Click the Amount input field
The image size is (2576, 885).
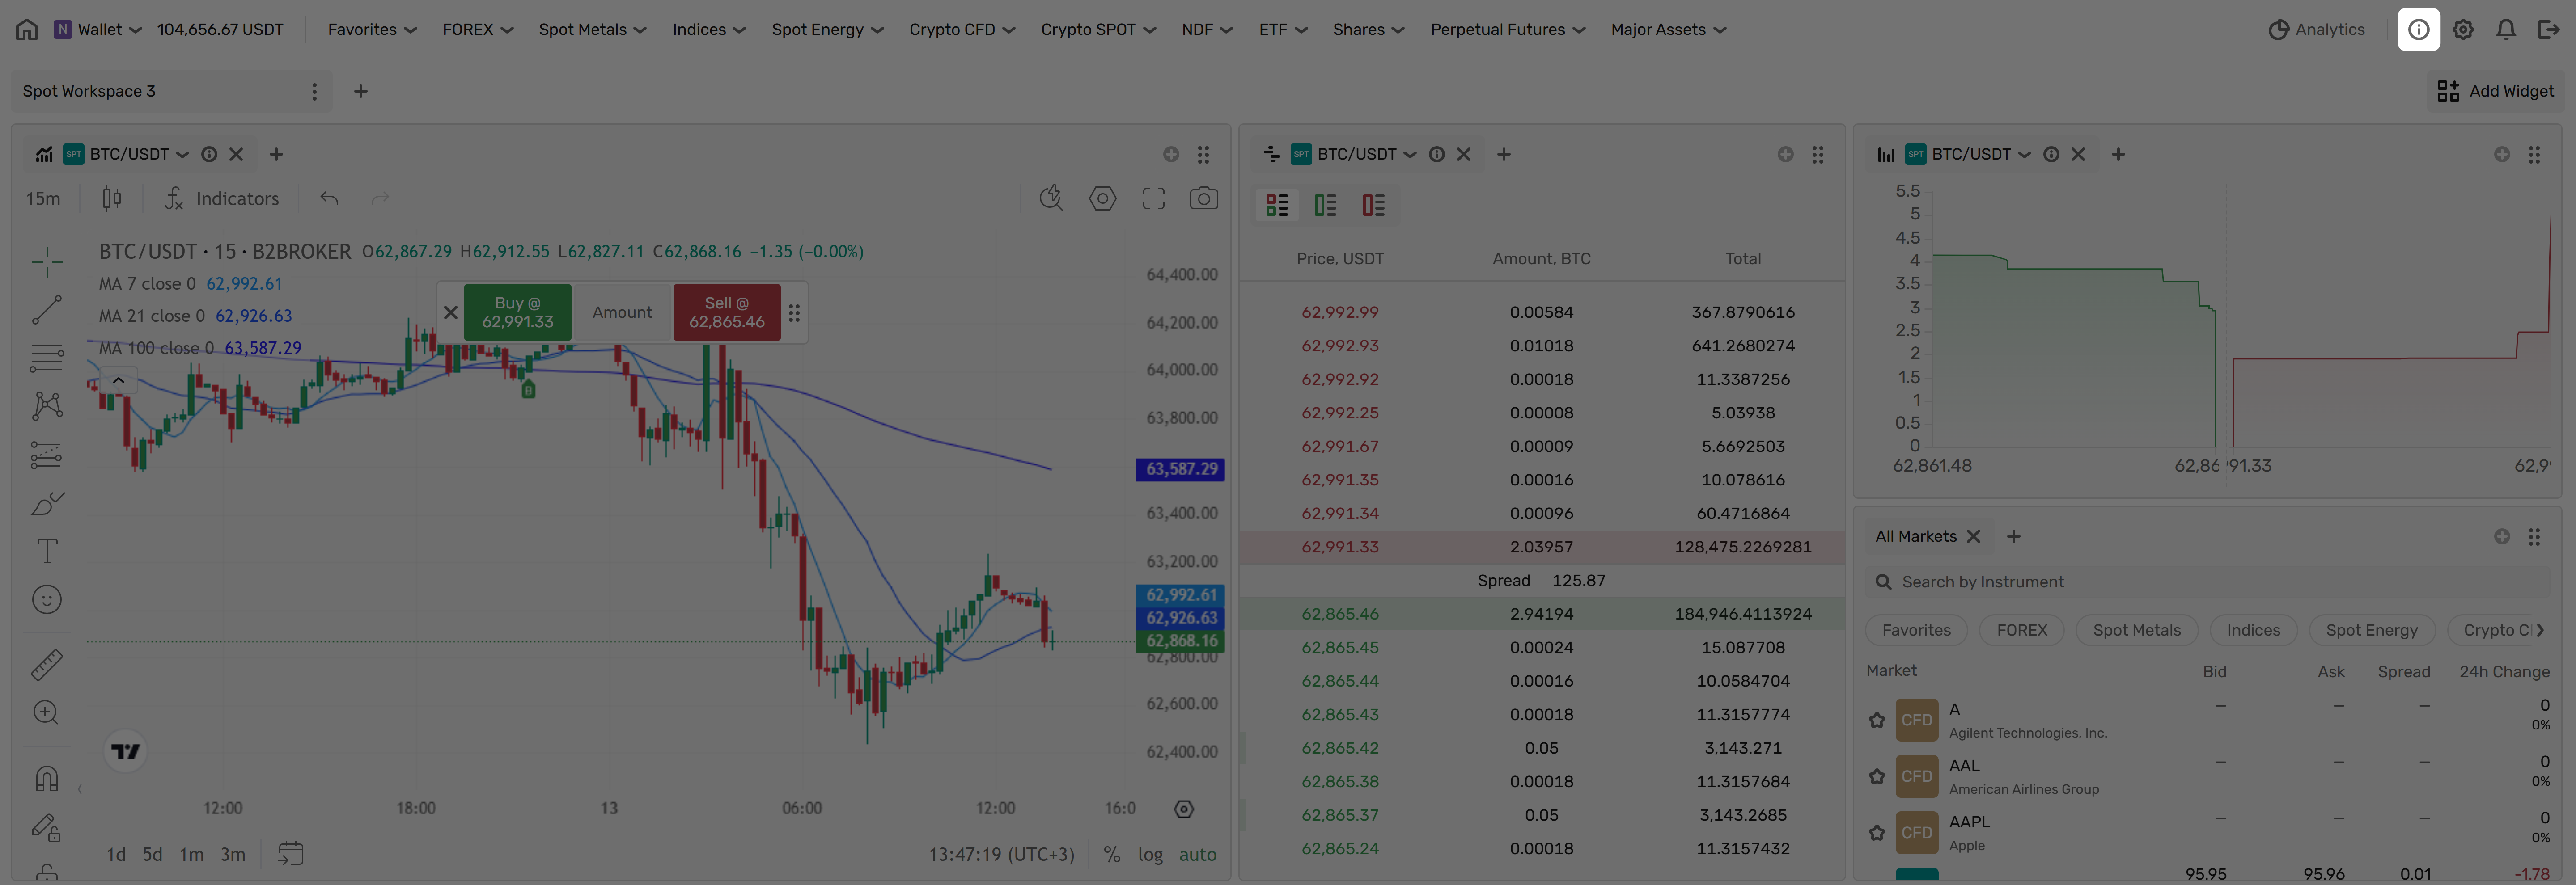[622, 312]
